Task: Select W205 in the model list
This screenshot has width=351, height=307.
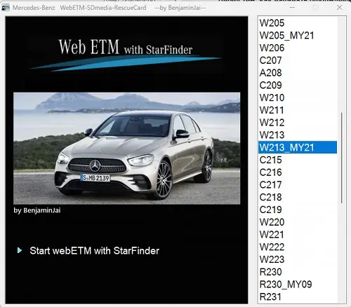Action: [298, 23]
